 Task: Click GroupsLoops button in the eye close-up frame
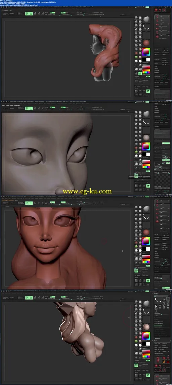point(158,158)
